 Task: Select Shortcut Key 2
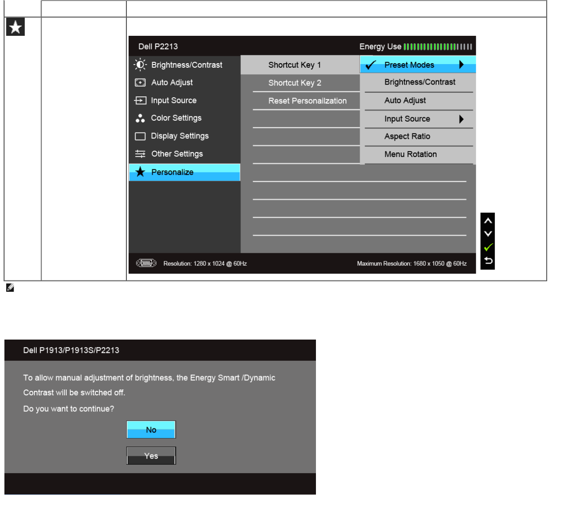300,83
